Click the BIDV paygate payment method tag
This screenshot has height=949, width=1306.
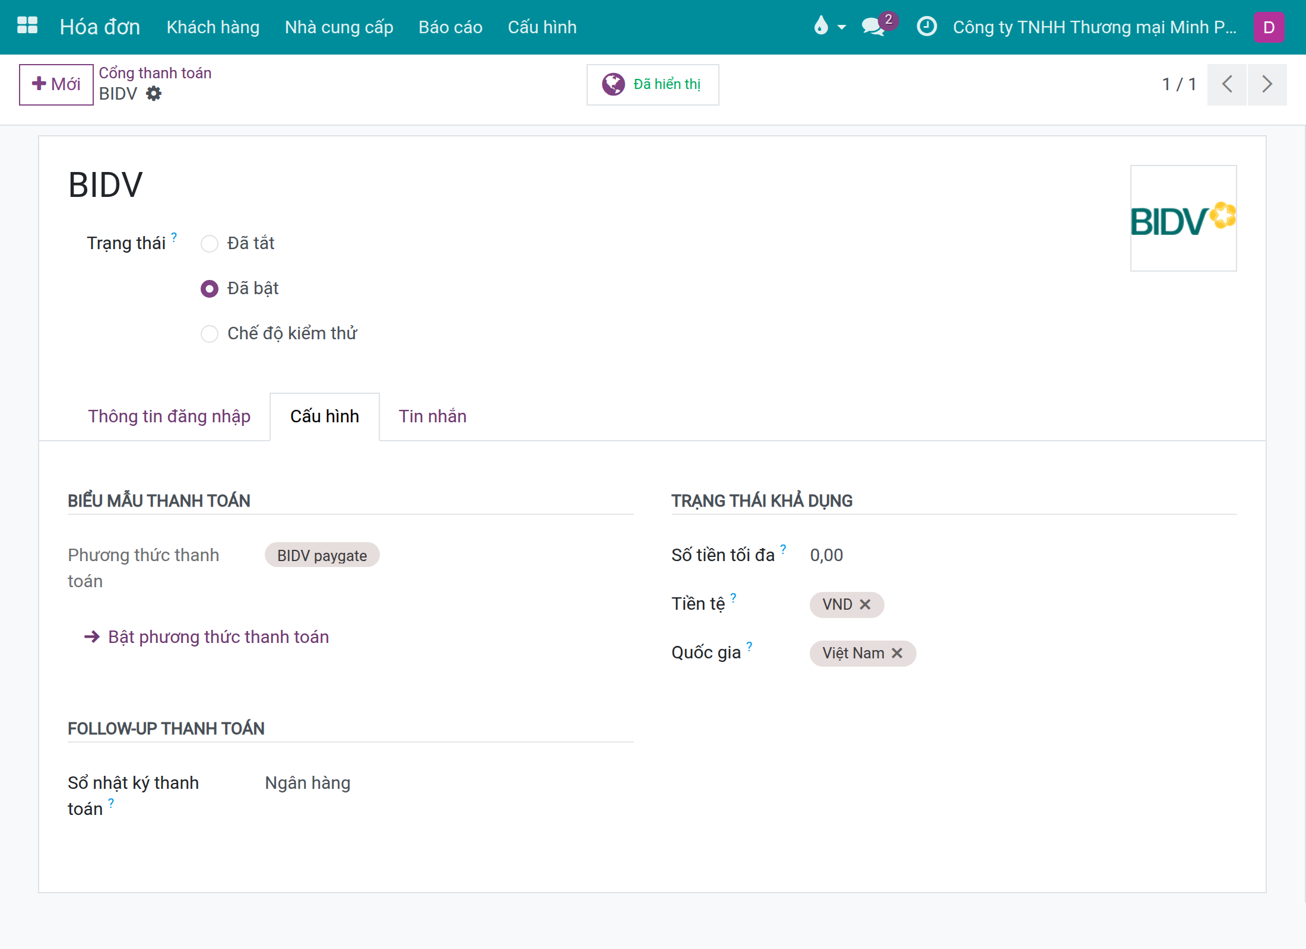(x=322, y=556)
